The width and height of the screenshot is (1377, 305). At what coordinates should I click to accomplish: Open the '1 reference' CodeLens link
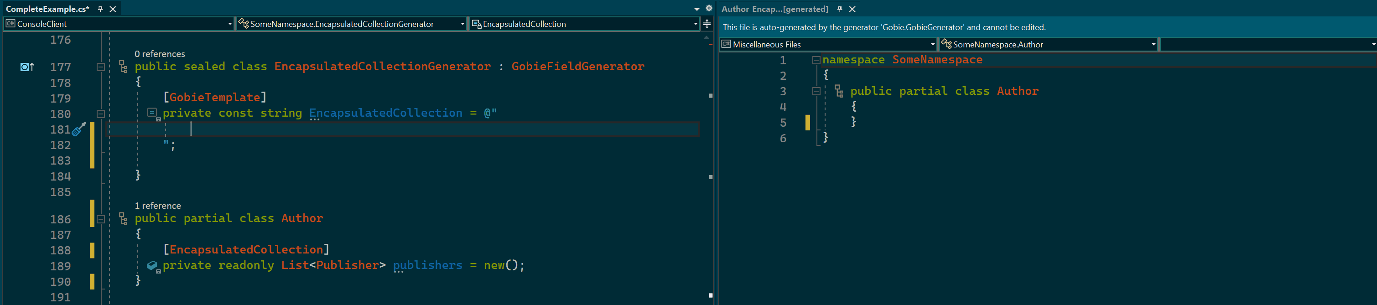(x=158, y=206)
